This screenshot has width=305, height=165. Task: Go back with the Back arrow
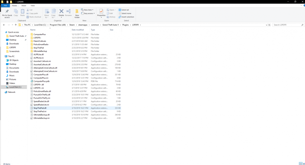tap(4, 25)
